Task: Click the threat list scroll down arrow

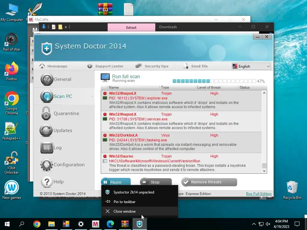Action: tap(264, 171)
